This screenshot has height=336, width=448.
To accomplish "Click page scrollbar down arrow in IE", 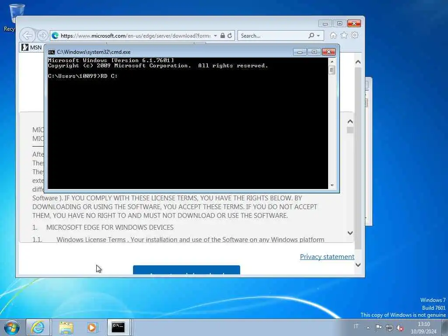I will 358,265.
